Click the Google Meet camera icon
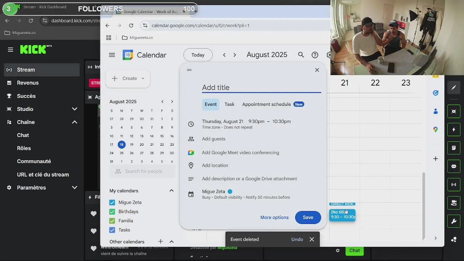The width and height of the screenshot is (464, 261). 191,153
